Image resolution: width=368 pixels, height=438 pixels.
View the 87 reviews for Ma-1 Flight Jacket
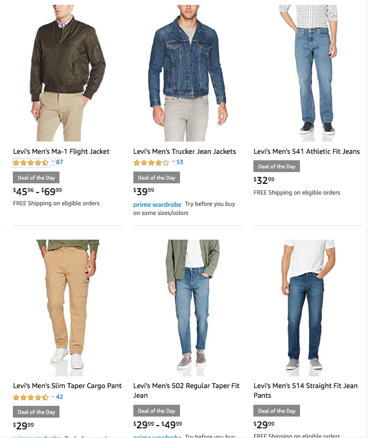click(59, 162)
